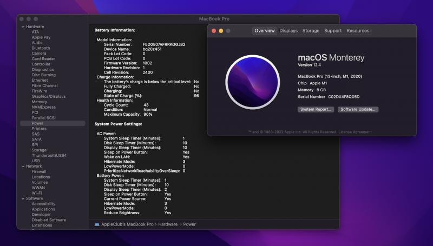Select Firewall under Network
Image resolution: width=433 pixels, height=246 pixels.
tap(38, 171)
